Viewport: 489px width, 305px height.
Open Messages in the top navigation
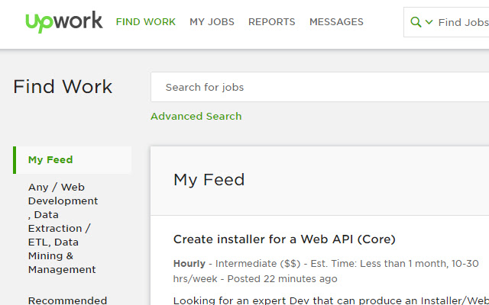point(336,22)
